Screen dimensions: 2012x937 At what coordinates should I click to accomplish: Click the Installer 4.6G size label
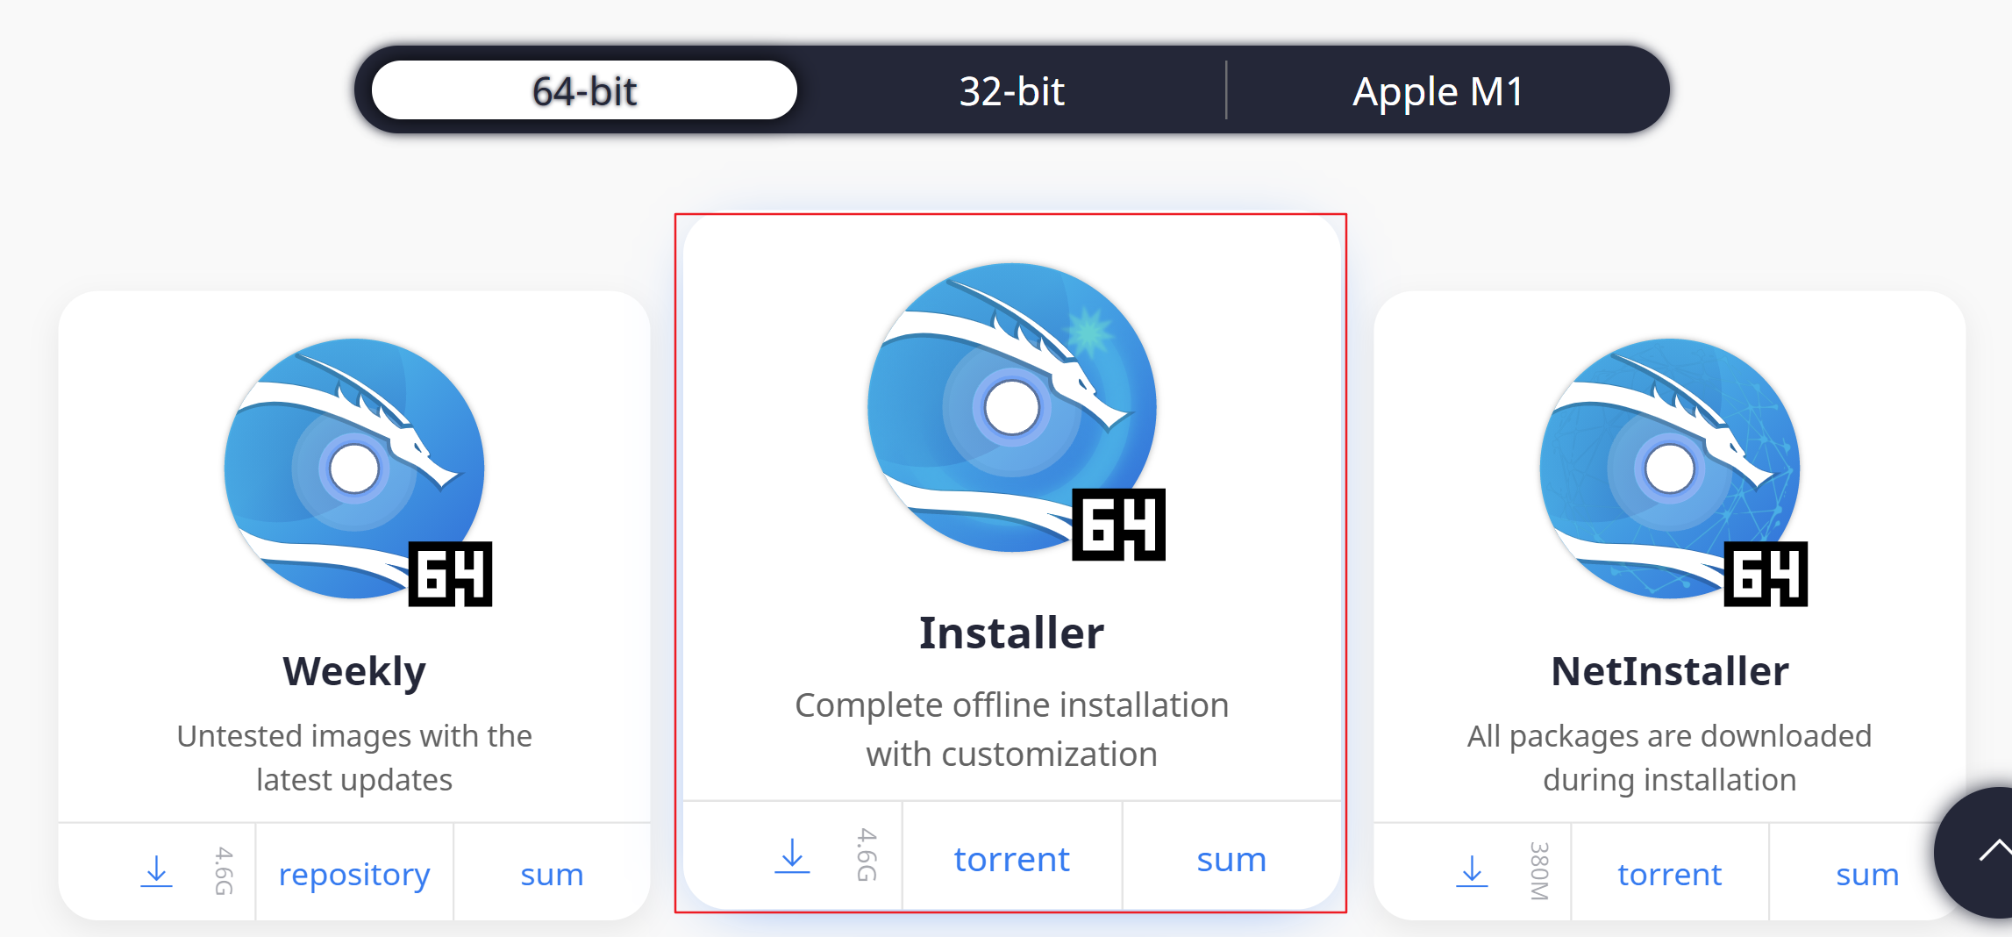click(x=867, y=855)
